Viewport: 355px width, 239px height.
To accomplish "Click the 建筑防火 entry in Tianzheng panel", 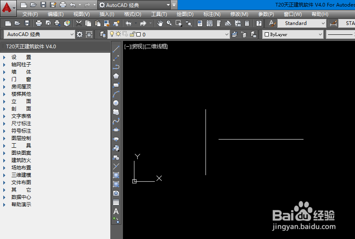I will (x=21, y=160).
